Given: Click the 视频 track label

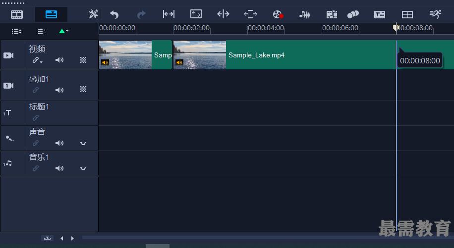Looking at the screenshot, I should pyautogui.click(x=37, y=49).
